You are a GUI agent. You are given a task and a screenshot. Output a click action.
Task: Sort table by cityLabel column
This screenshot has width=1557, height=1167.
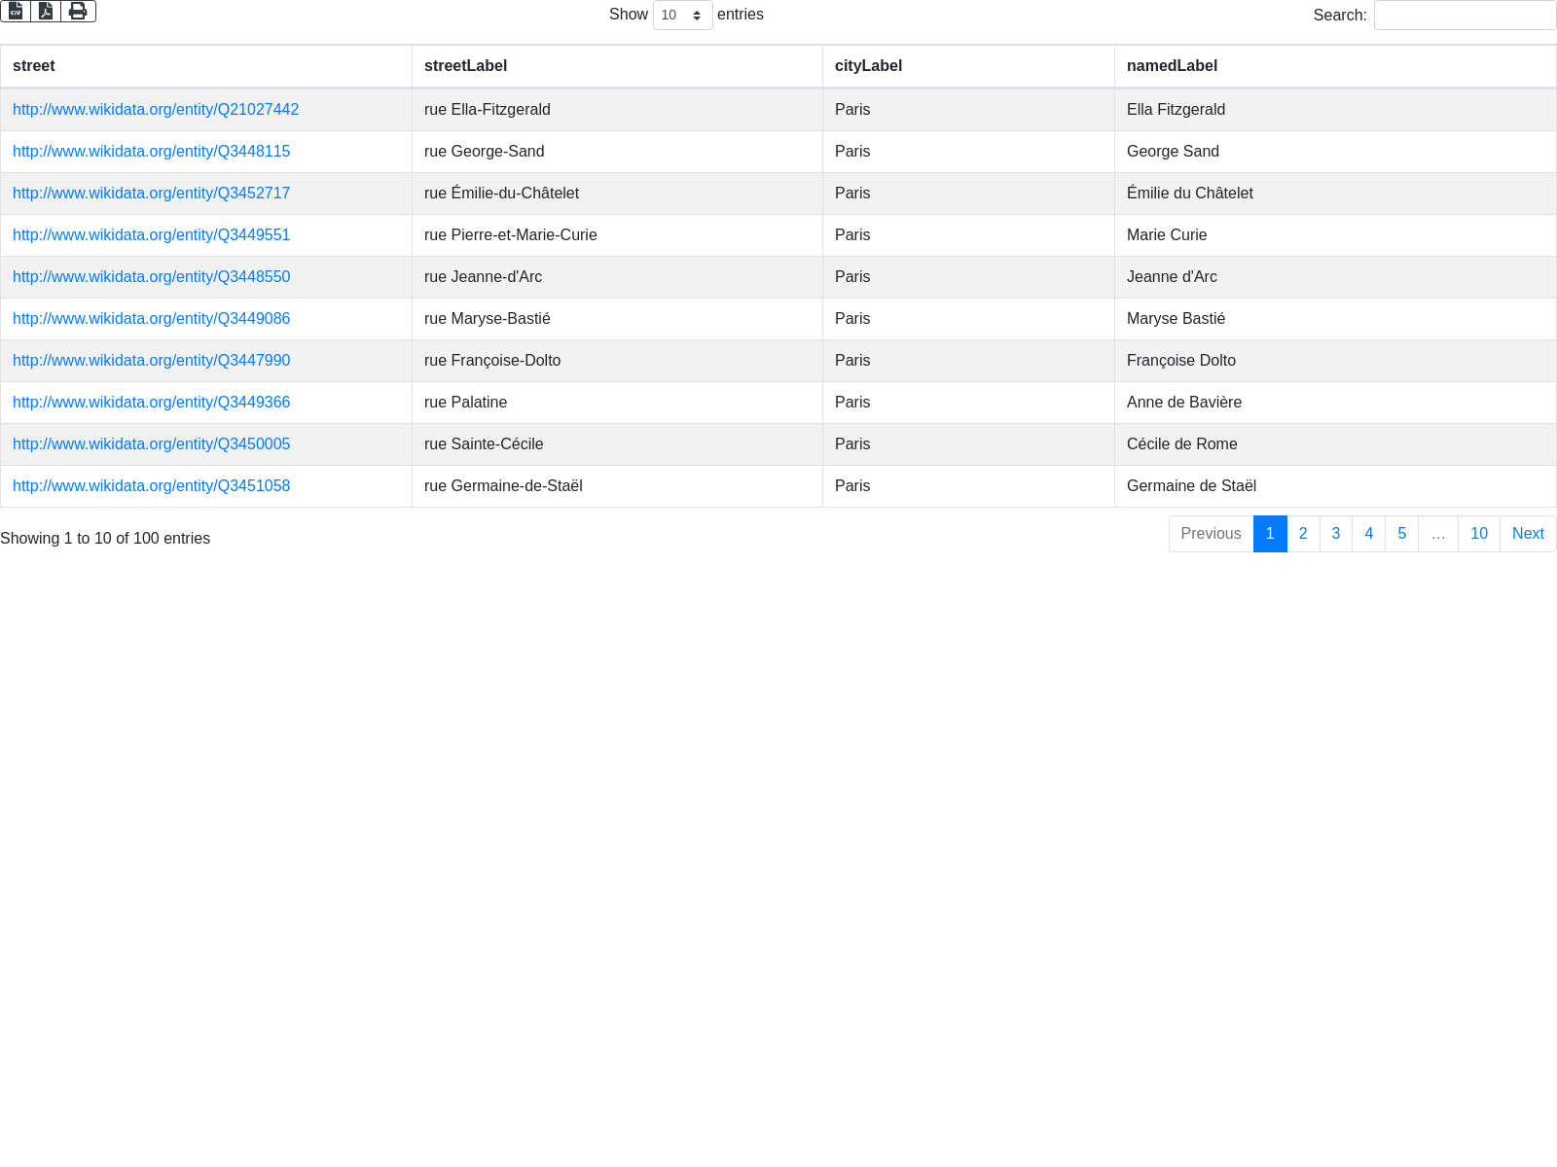(868, 66)
